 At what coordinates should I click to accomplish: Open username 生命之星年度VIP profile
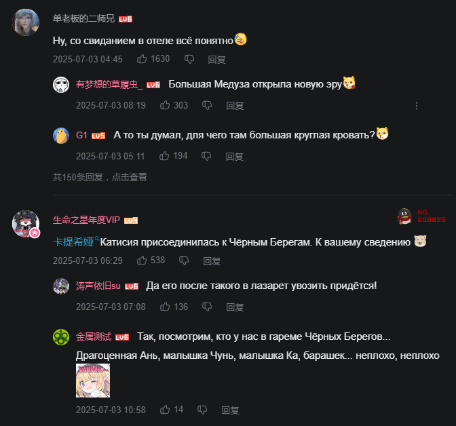[x=86, y=220]
